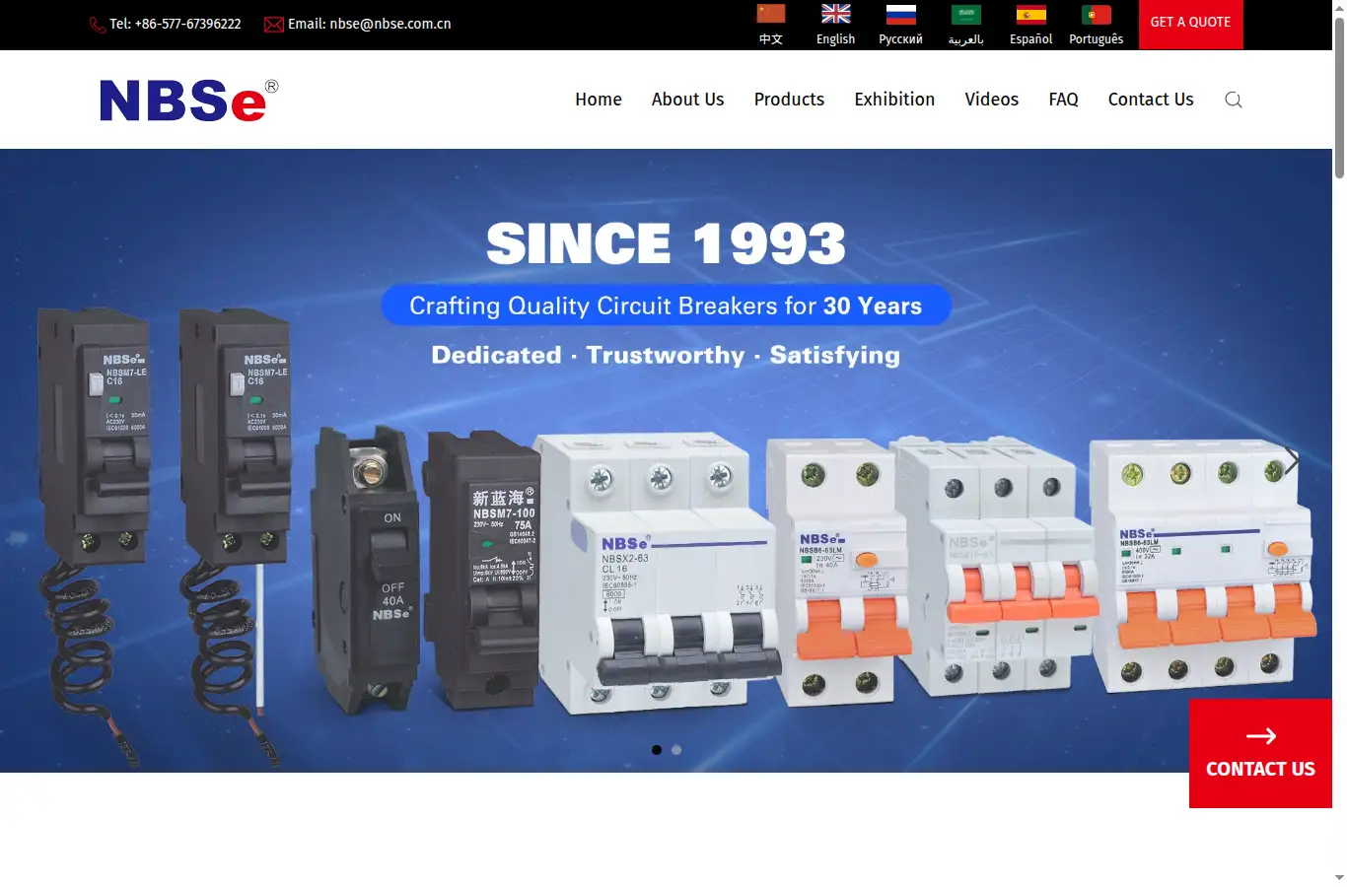Screen dimensions: 1347x887
Task: Switch language to Arabic text link
Action: (x=966, y=39)
